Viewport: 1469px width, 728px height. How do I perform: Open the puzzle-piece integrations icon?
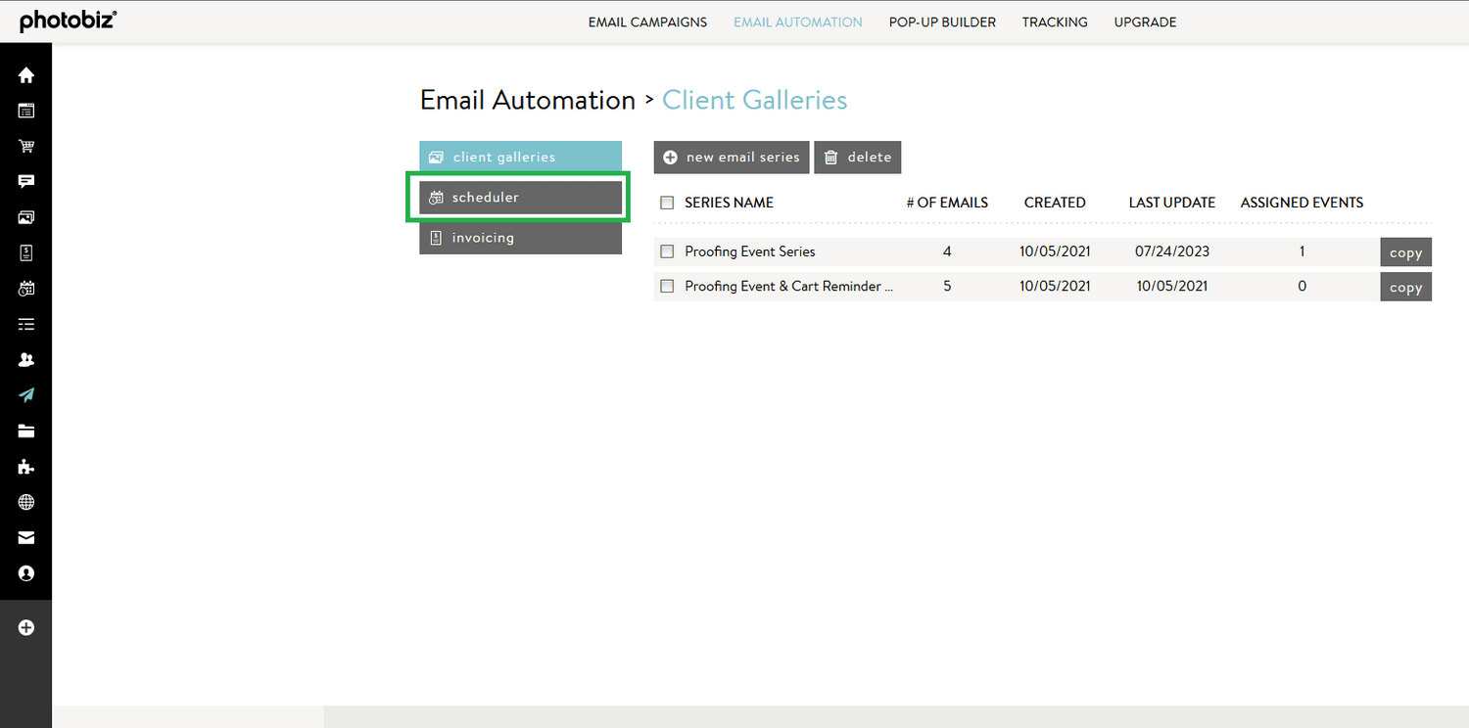pos(26,467)
